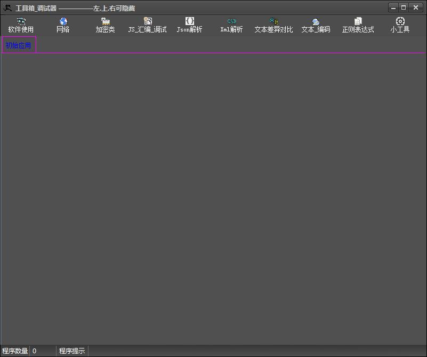The height and width of the screenshot is (357, 427).
Task: Minimize the 工具箱_调试器 window
Action: coord(393,7)
